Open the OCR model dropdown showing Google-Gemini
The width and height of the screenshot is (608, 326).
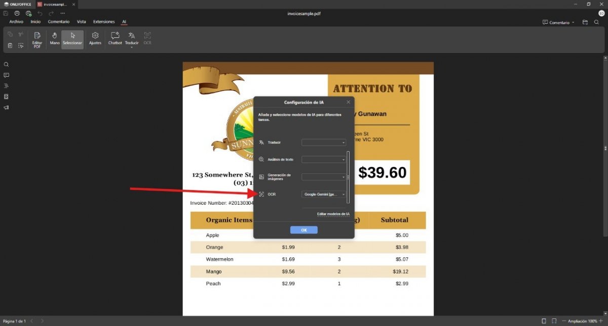pyautogui.click(x=324, y=194)
